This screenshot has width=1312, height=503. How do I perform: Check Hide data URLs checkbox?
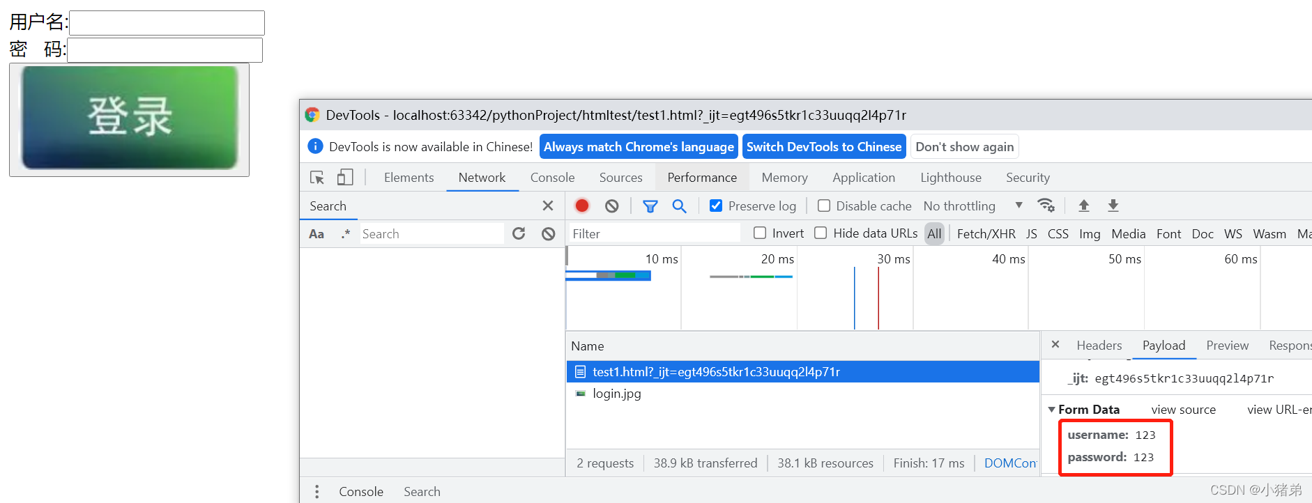point(821,233)
